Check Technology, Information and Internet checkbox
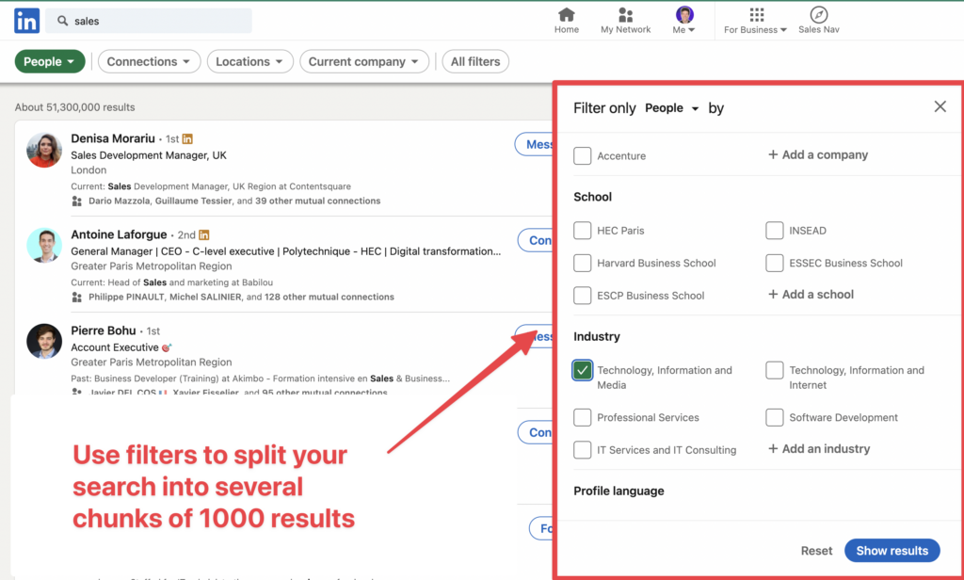Viewport: 964px width, 580px height. tap(775, 370)
